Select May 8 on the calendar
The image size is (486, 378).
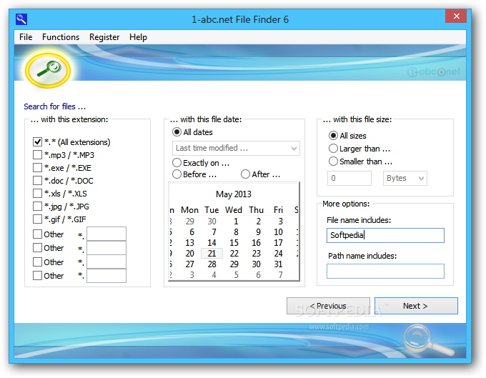[236, 232]
